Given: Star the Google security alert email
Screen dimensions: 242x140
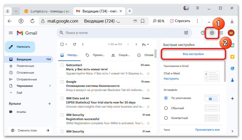Looking at the screenshot, I should click(148, 90).
